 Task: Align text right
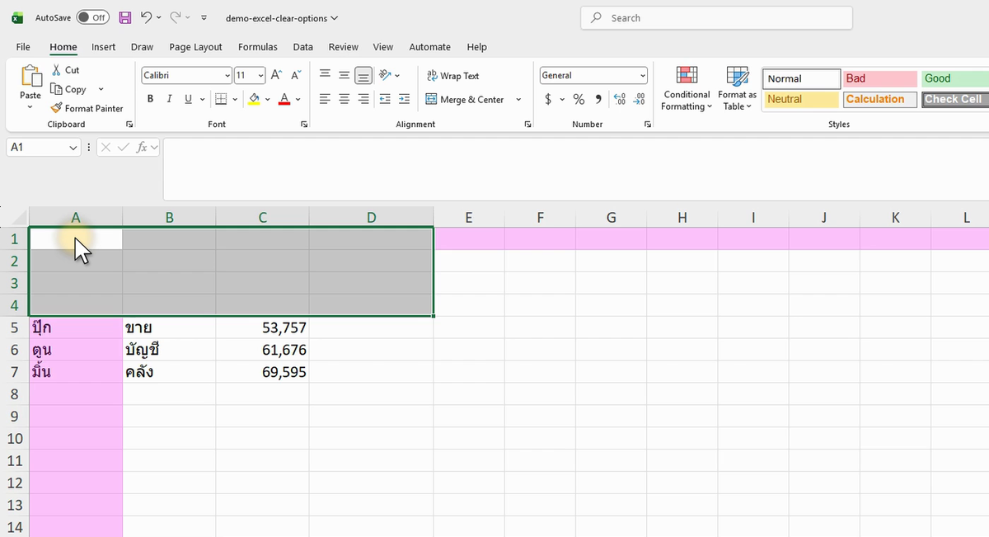(x=363, y=99)
